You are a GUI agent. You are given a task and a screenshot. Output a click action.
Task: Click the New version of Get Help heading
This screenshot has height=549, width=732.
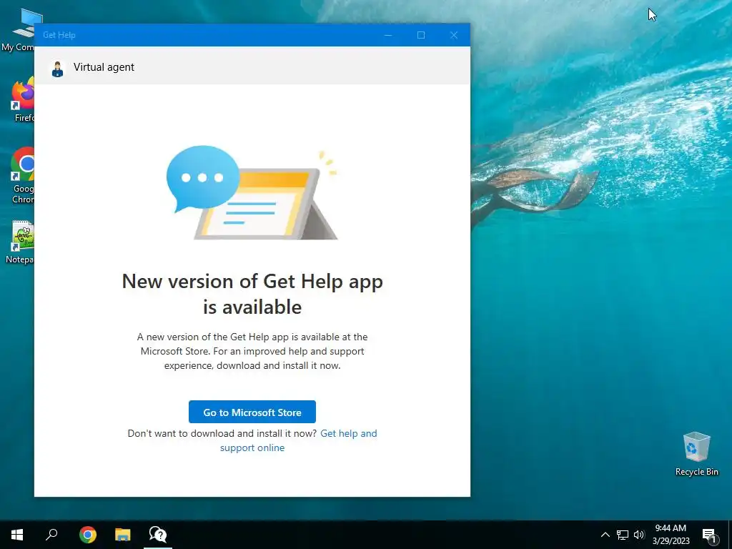point(252,294)
